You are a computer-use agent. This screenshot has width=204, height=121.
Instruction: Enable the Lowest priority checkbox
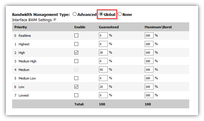point(76,95)
